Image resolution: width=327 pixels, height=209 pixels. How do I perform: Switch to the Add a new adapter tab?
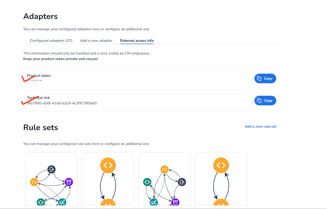[96, 41]
